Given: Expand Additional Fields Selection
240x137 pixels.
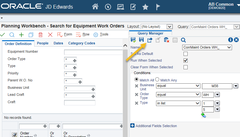Looking at the screenshot, I should [x=132, y=126].
